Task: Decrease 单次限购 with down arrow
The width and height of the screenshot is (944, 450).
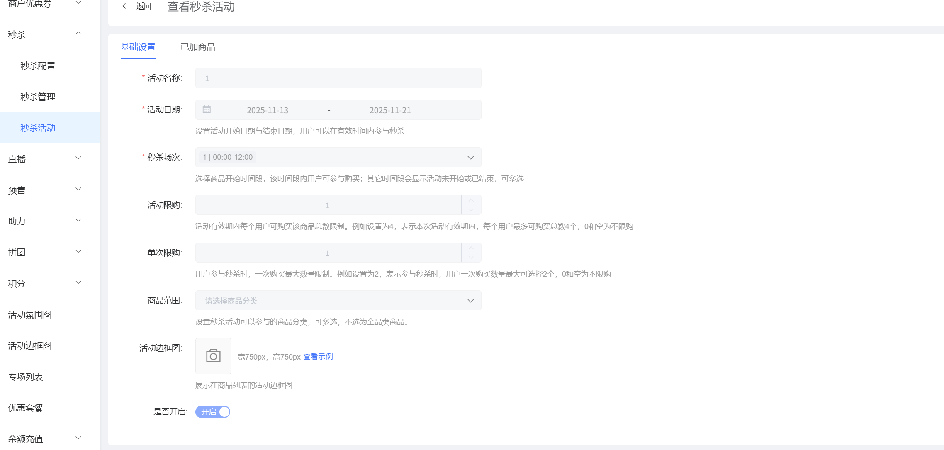Action: (x=471, y=258)
